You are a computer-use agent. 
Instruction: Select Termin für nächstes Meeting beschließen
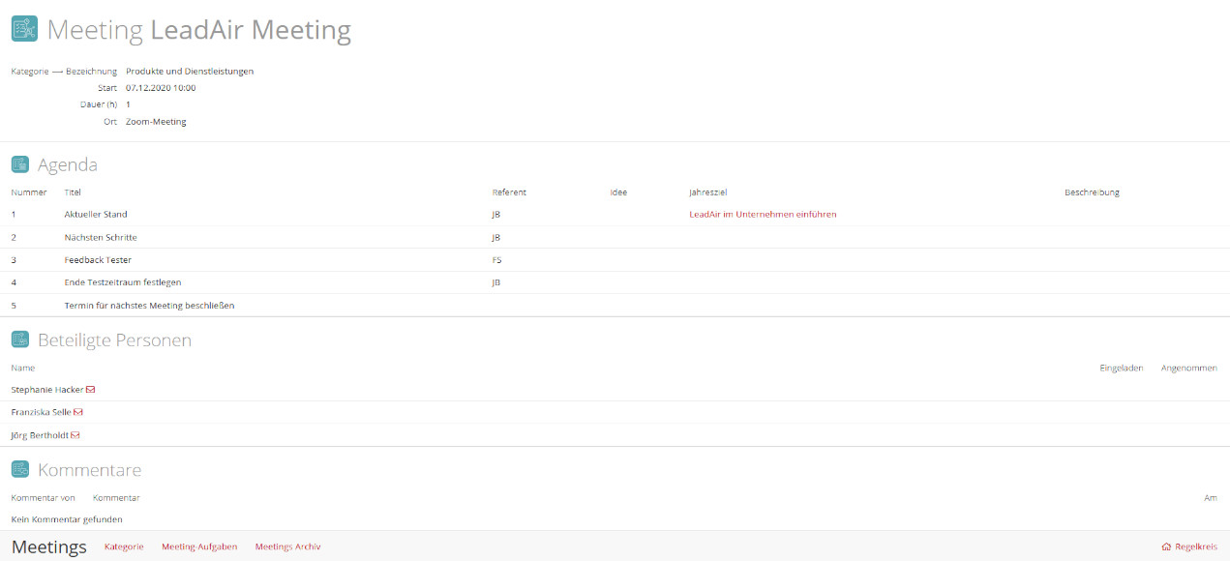point(149,305)
